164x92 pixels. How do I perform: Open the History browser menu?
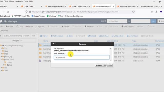click(x=12, y=1)
